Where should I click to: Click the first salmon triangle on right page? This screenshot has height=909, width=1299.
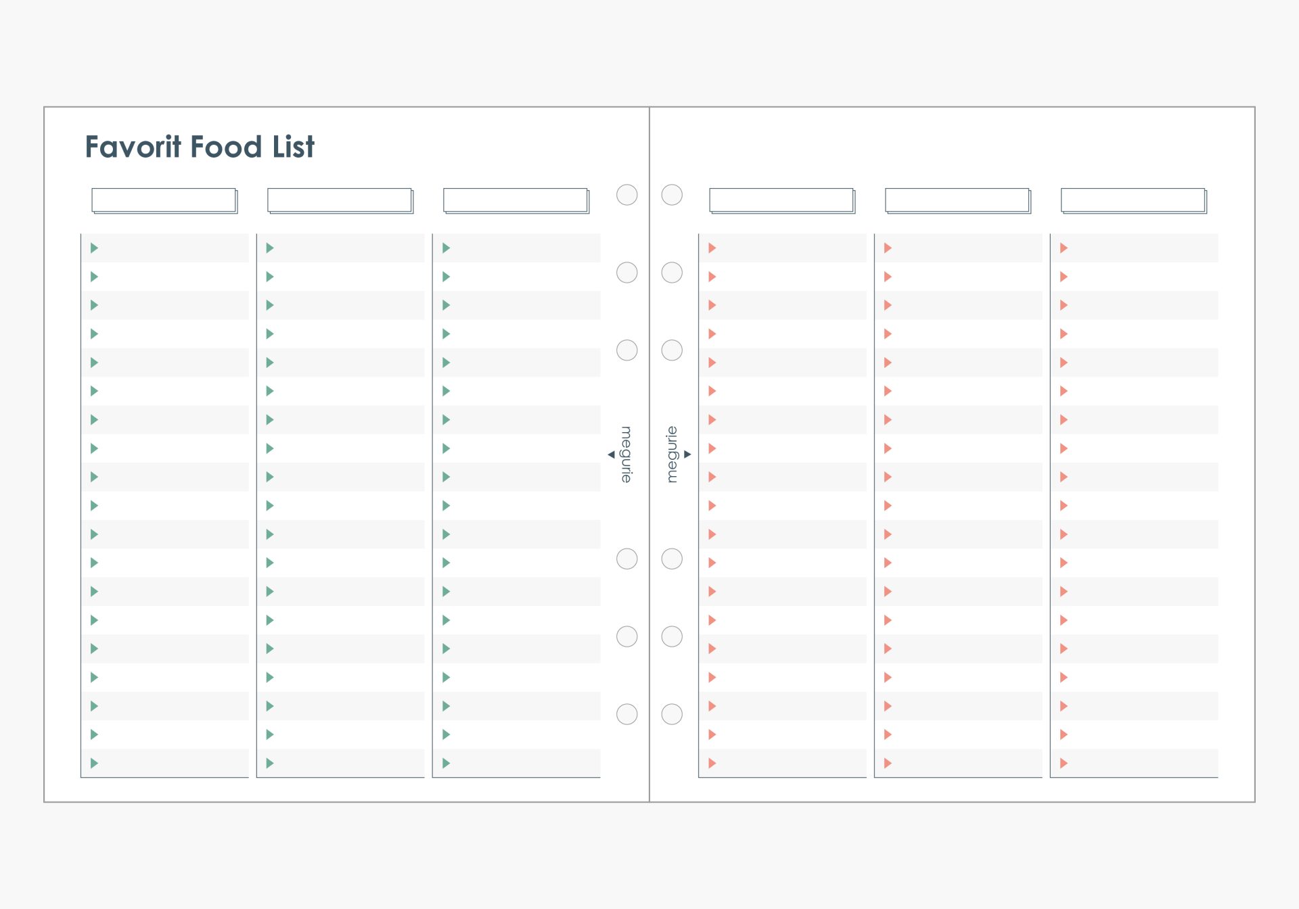(712, 248)
